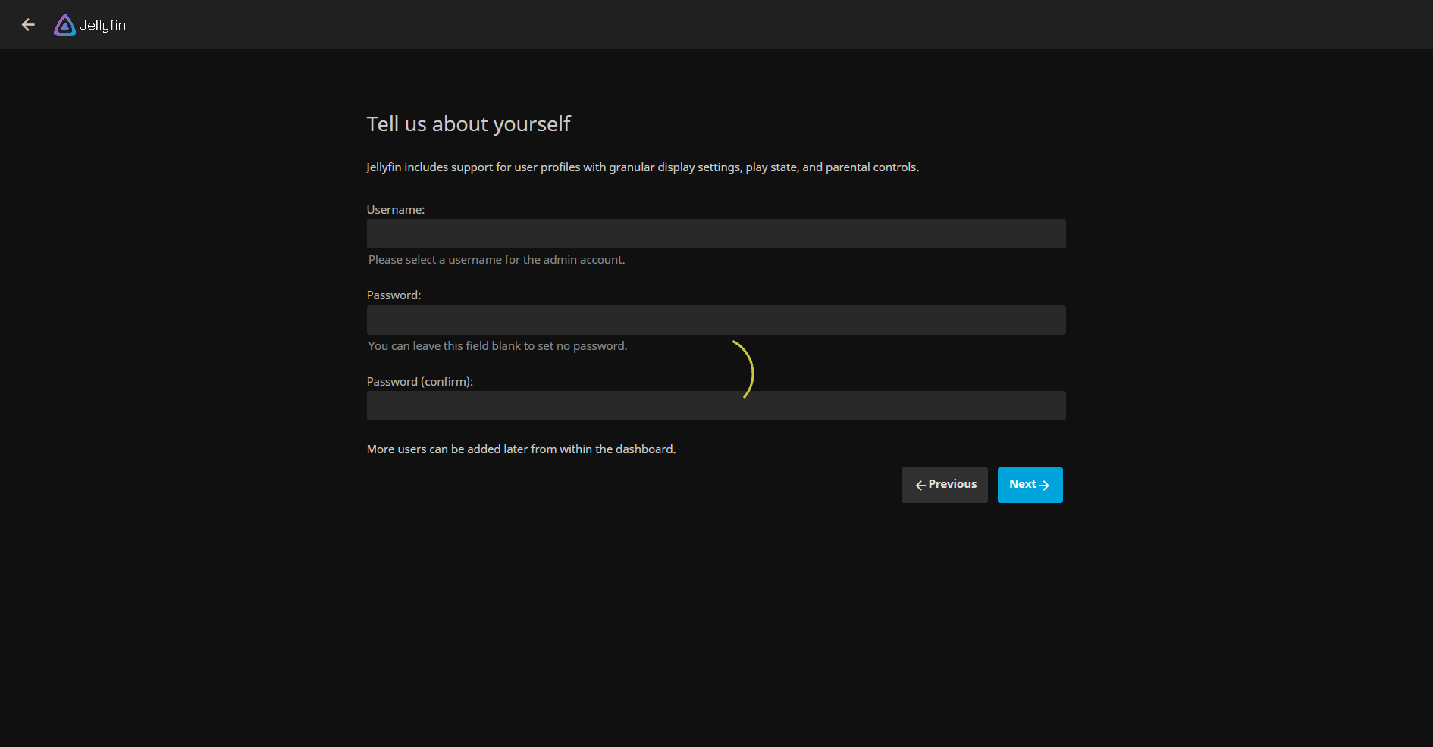Screen dimensions: 1433x747
Task: Click the right arrow inside the Next button
Action: pos(1045,486)
